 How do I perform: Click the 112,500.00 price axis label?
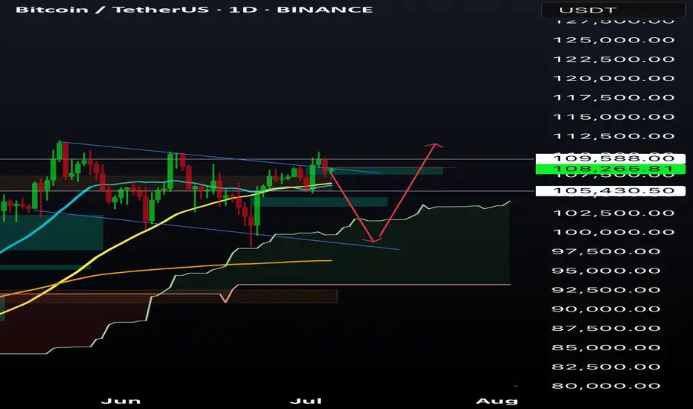point(614,136)
